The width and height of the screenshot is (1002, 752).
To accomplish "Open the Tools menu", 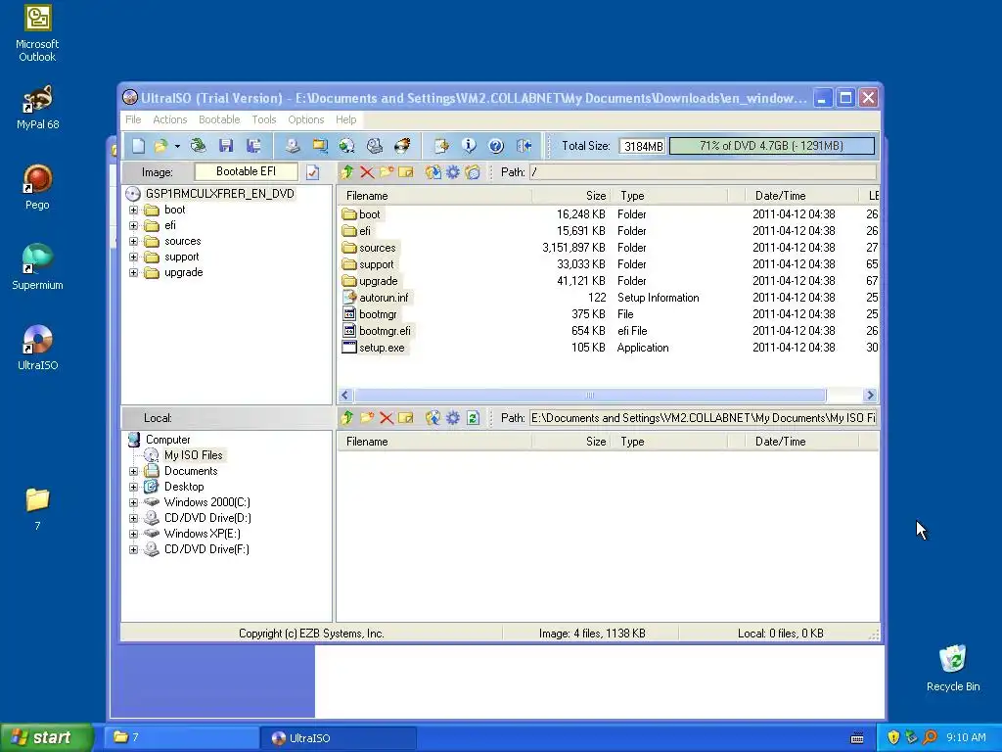I will [x=264, y=119].
